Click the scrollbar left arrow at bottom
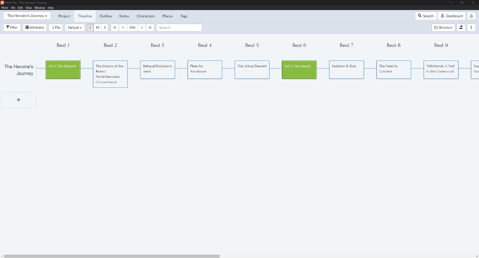This screenshot has height=258, width=479. (2, 256)
